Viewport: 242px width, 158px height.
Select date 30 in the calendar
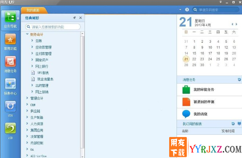[x=202, y=65]
